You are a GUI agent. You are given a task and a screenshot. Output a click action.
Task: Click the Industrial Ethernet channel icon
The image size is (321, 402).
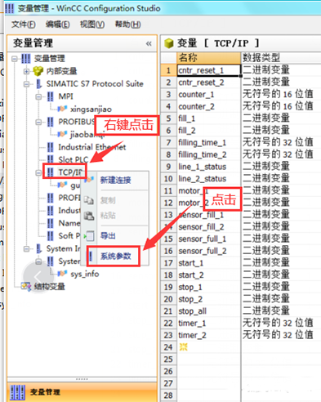point(50,147)
